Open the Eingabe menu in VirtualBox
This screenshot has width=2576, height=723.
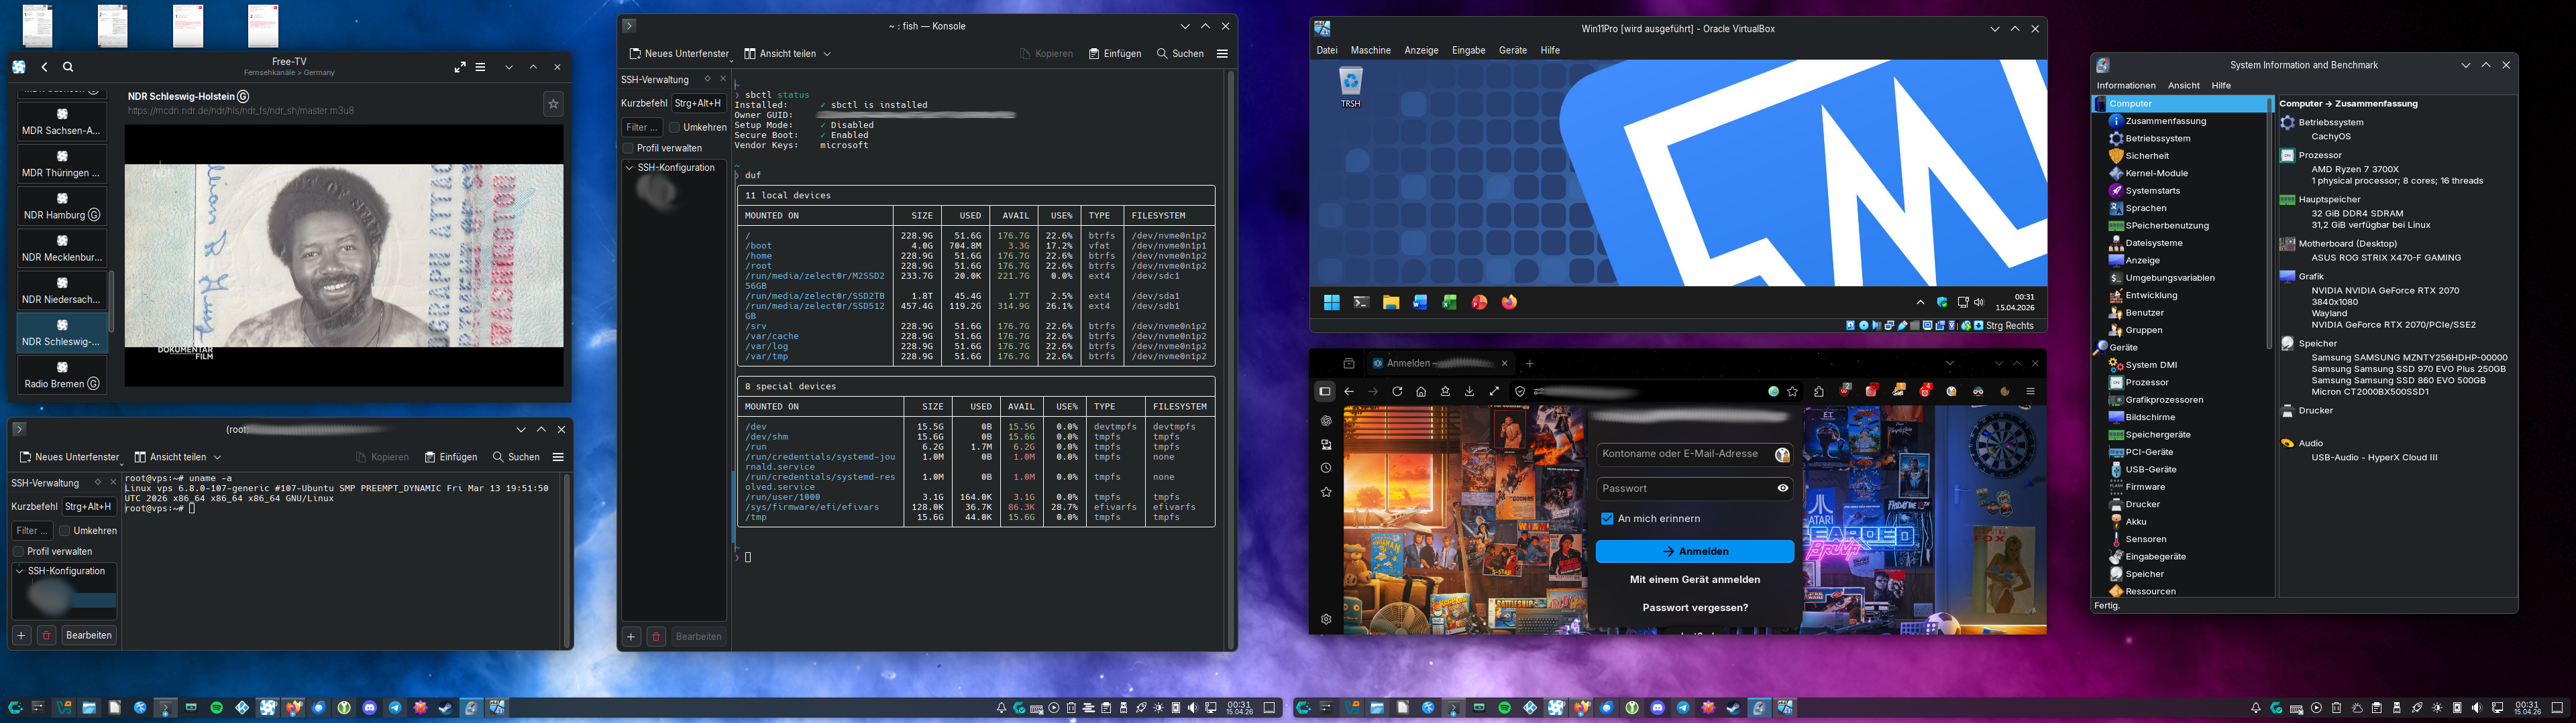pos(1468,50)
